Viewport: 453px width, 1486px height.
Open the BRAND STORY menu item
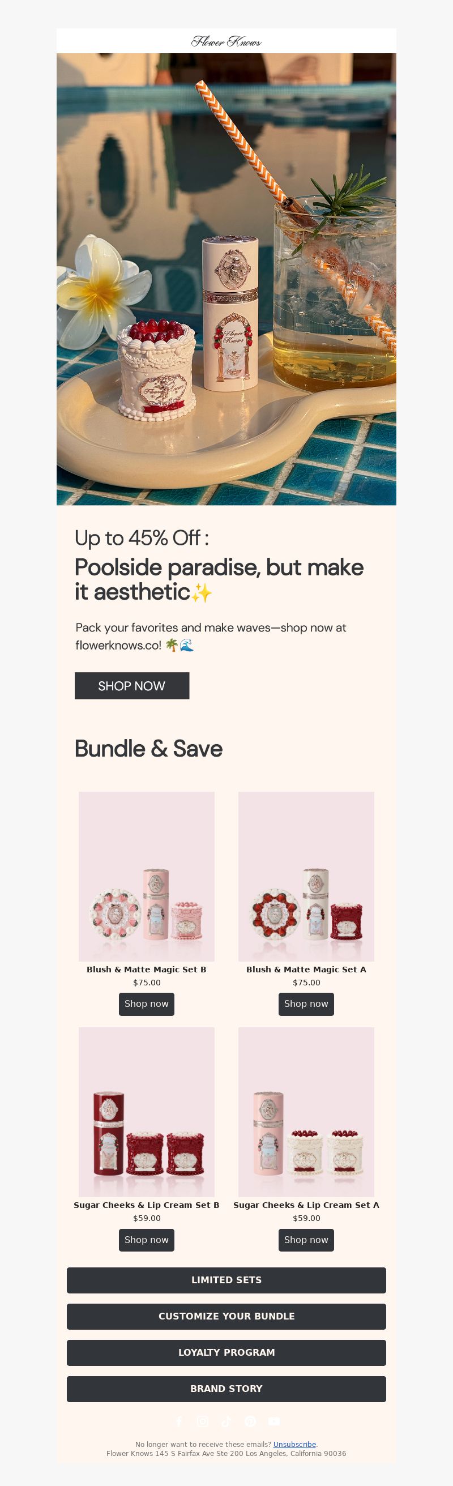click(226, 1389)
